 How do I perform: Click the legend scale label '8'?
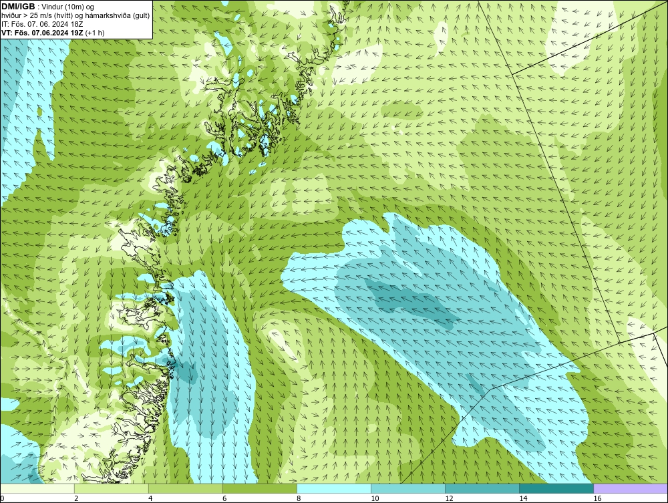coord(299,498)
